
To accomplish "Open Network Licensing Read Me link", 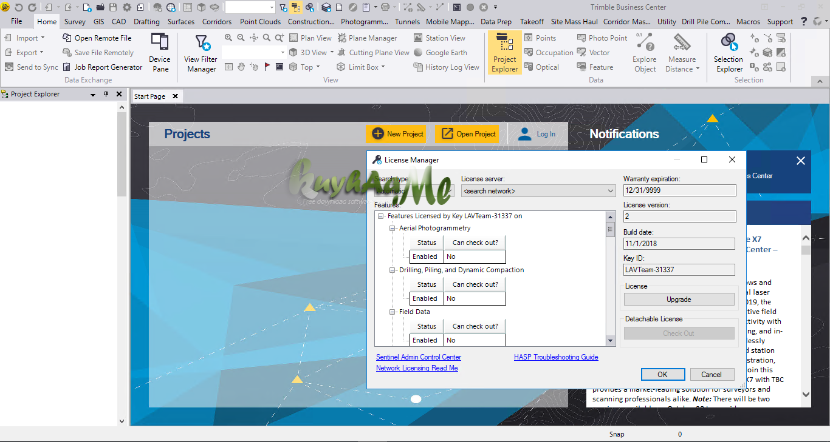I will click(x=417, y=368).
